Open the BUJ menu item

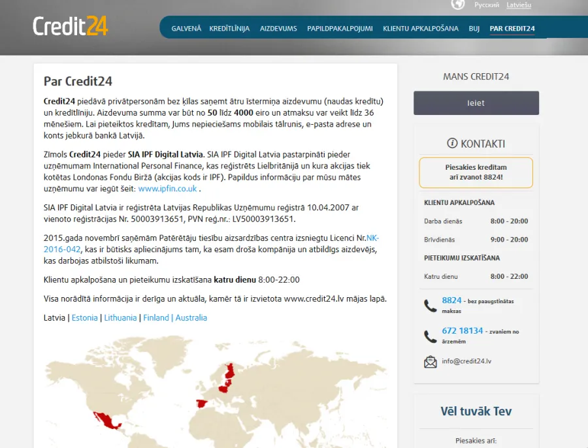474,29
